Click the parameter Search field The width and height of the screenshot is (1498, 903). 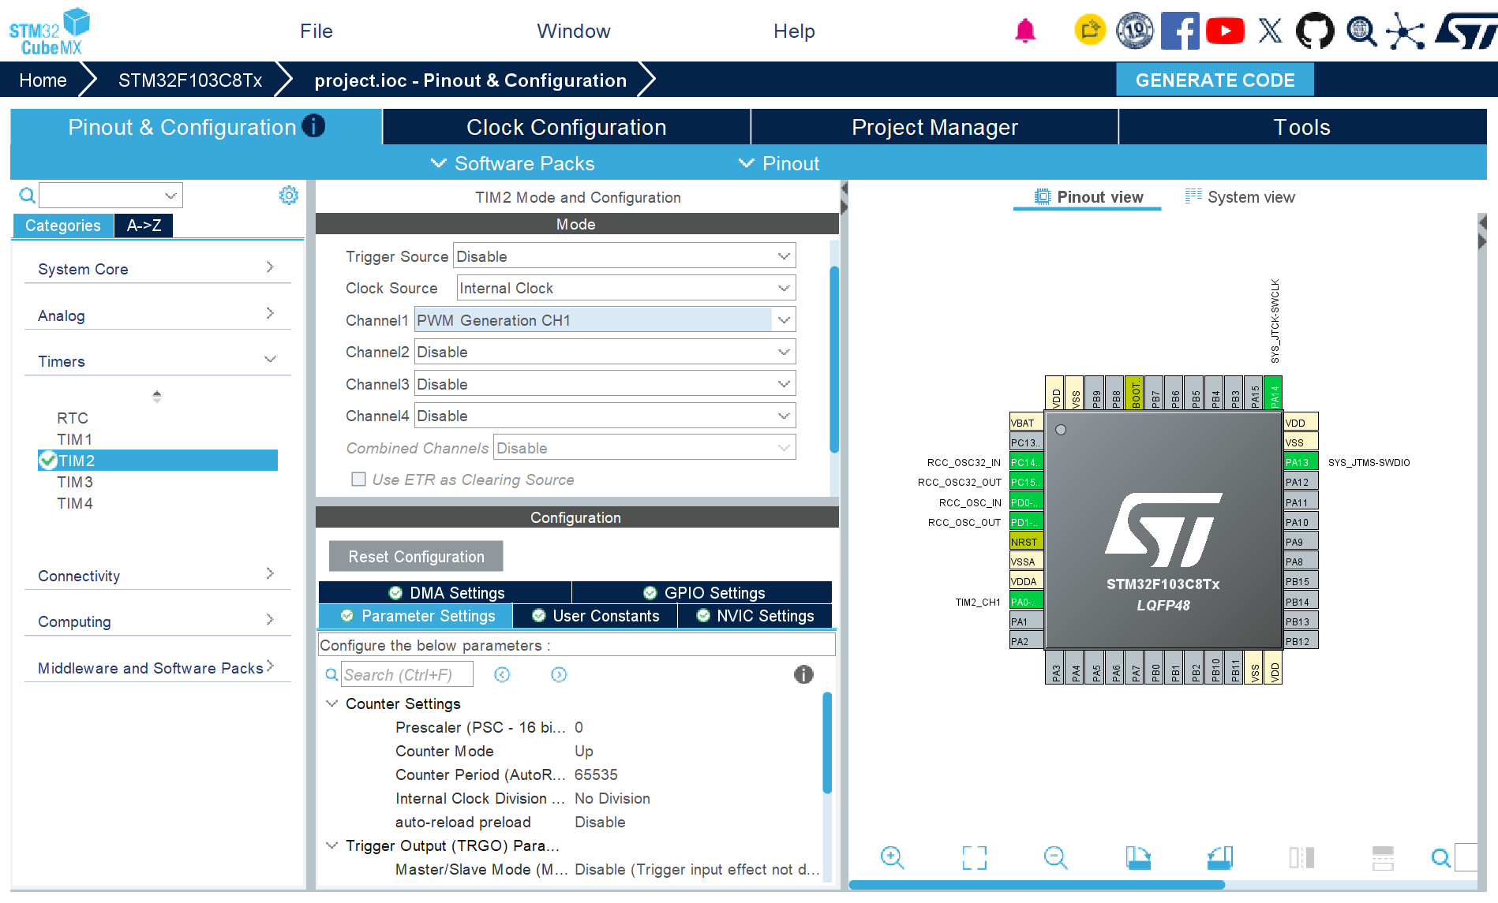tap(407, 674)
